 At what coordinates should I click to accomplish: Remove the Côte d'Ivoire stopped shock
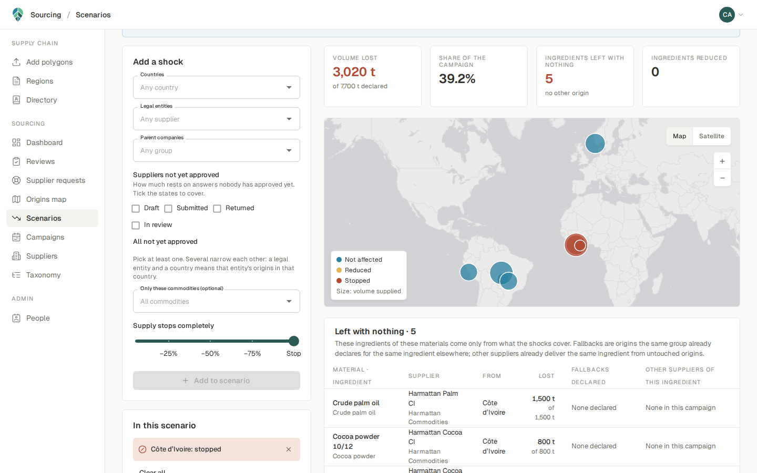[289, 449]
